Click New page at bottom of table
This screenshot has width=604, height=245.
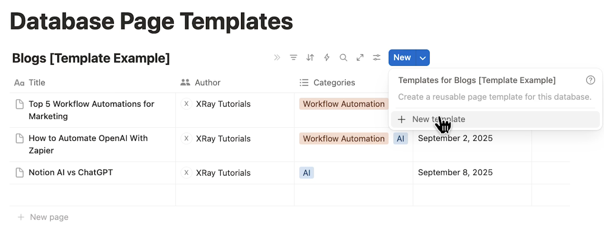[x=49, y=217]
